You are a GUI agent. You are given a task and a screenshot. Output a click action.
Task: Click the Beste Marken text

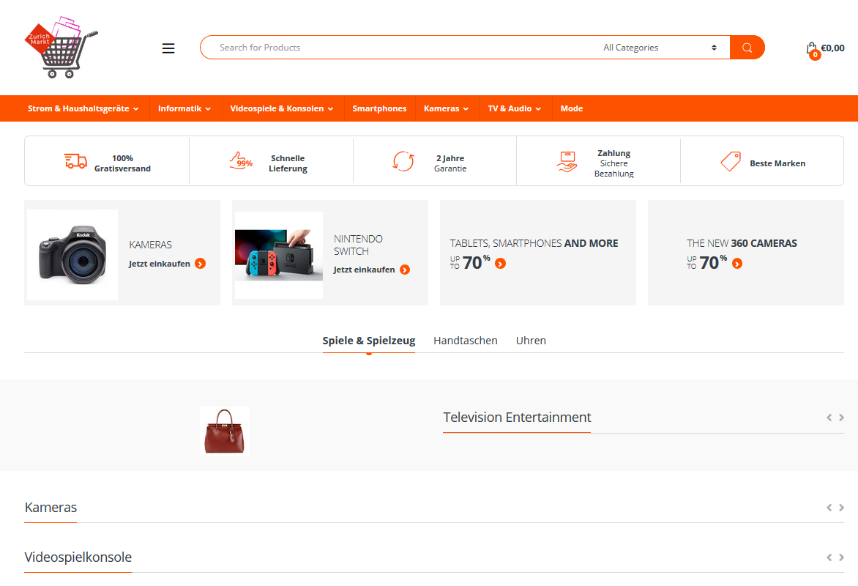coord(777,163)
